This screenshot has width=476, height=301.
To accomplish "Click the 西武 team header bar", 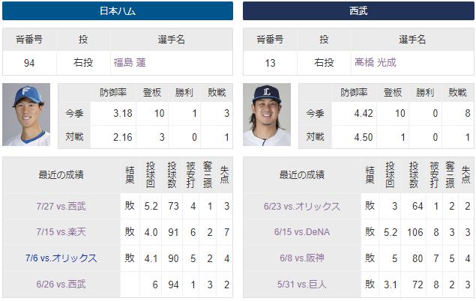I will 358,11.
